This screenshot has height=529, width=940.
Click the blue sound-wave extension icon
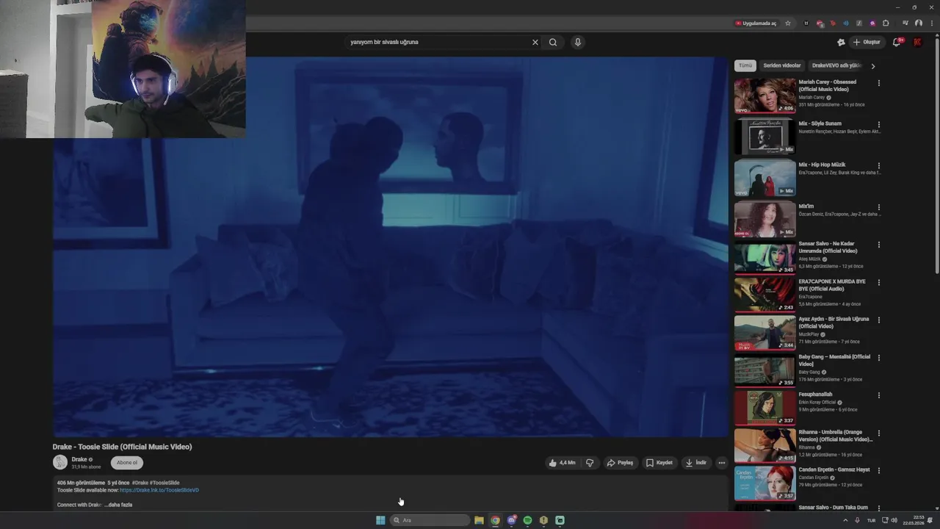coord(846,23)
